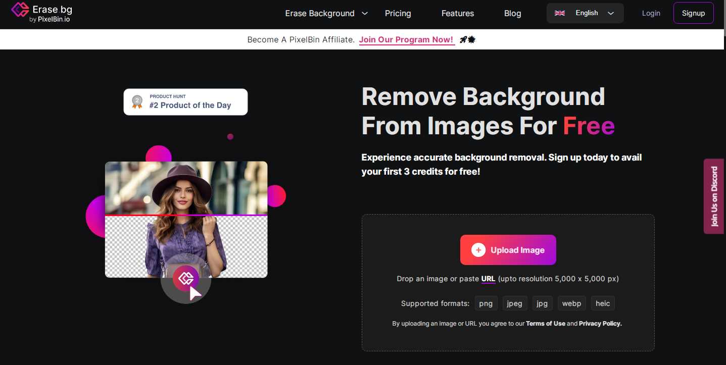Click the Signup button
The height and width of the screenshot is (365, 726).
(x=693, y=13)
